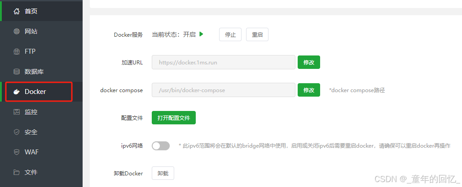Viewport: 462px width, 187px height.
Task: Click the 配置文件 label
Action: pos(132,118)
